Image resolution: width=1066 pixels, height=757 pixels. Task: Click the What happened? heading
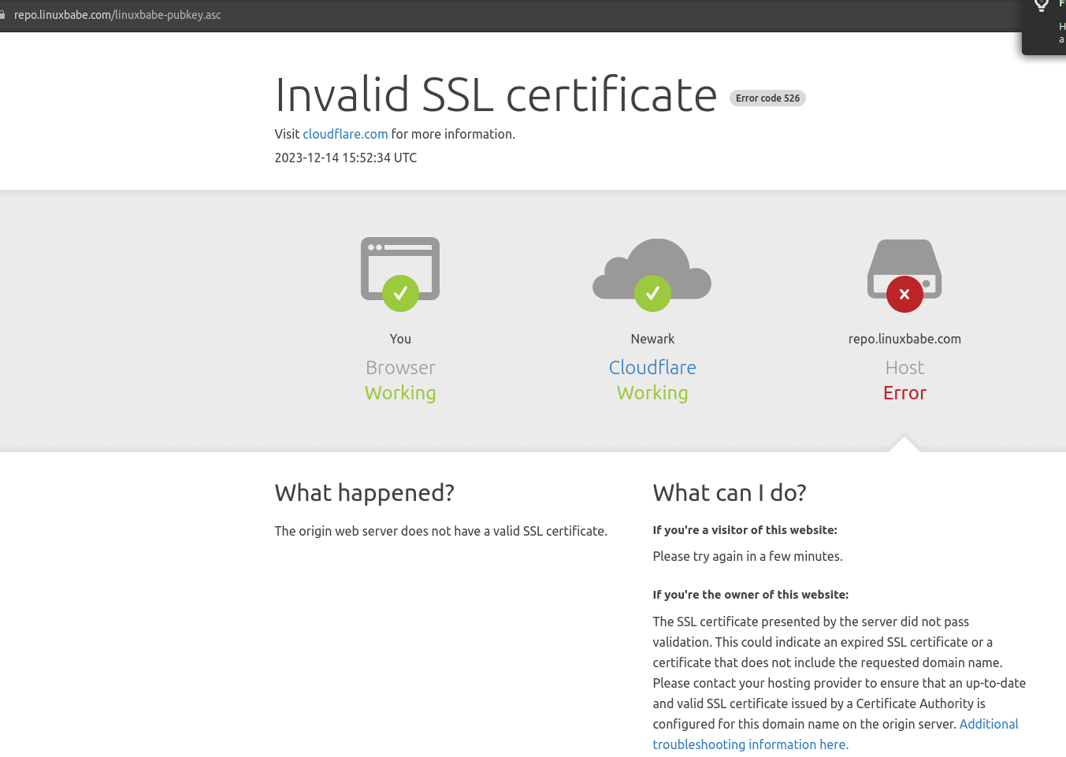[x=364, y=493]
